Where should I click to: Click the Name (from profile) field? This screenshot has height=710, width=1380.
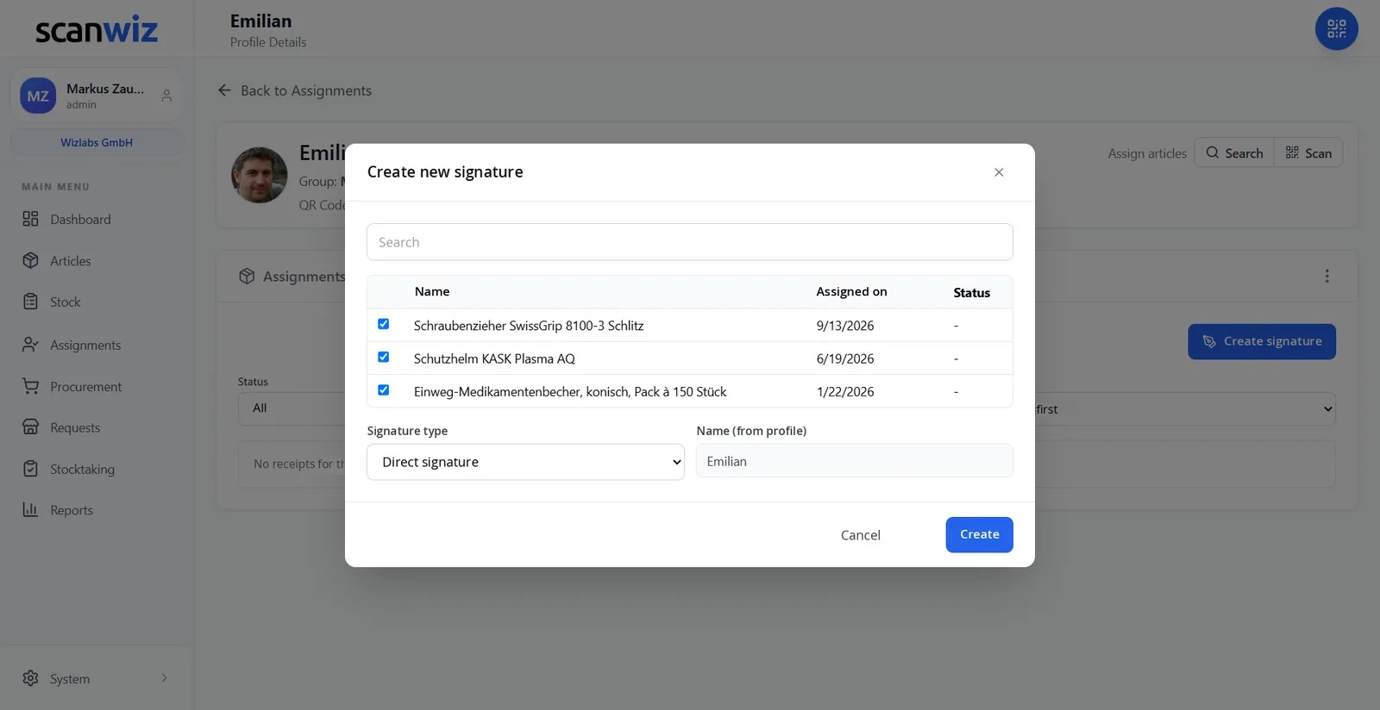pos(855,461)
